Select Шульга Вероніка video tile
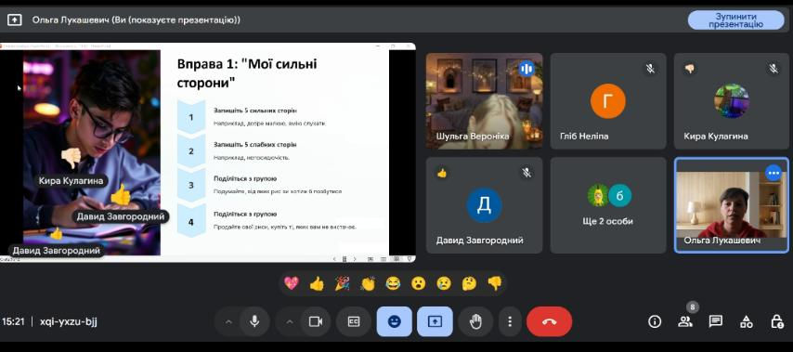Screen dimensions: 793x352 click(484, 100)
